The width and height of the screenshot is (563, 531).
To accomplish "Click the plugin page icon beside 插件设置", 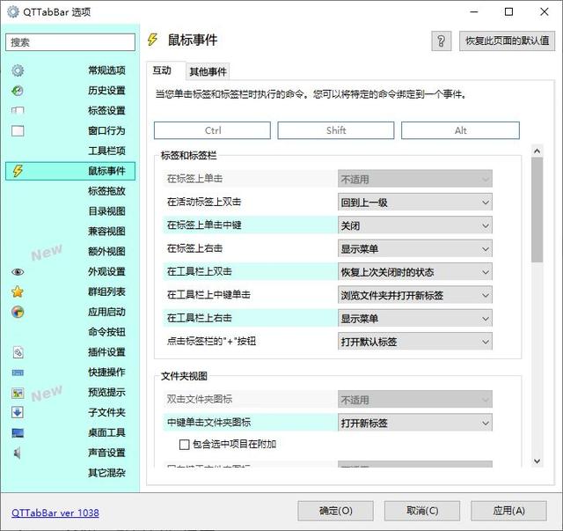I will point(18,352).
